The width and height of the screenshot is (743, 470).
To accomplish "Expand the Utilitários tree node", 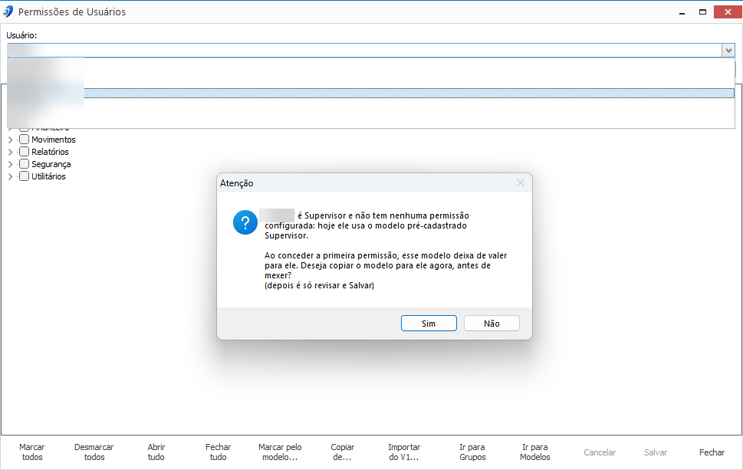I will click(11, 176).
